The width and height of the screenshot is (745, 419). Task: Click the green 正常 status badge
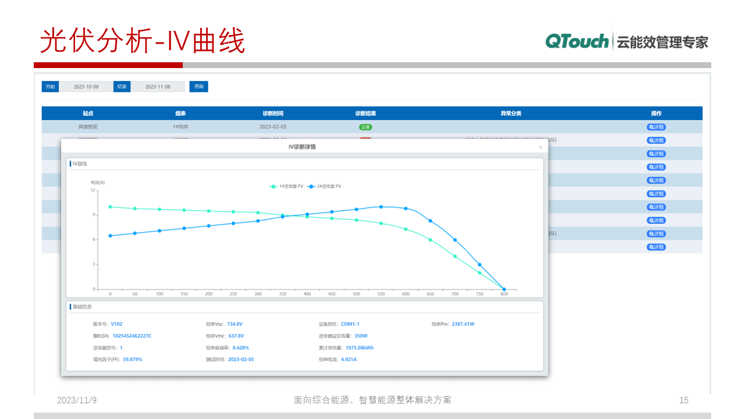point(366,127)
